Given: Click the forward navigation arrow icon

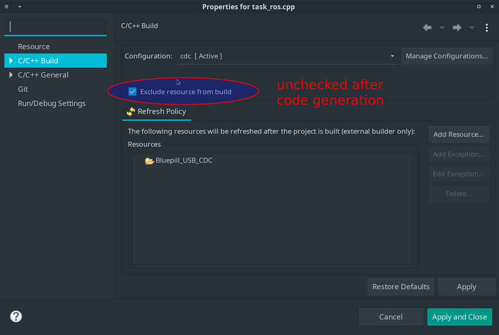Looking at the screenshot, I should pos(457,27).
